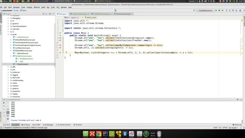
Task: Click the trash icon to clear run output
Action: pos(8,119)
